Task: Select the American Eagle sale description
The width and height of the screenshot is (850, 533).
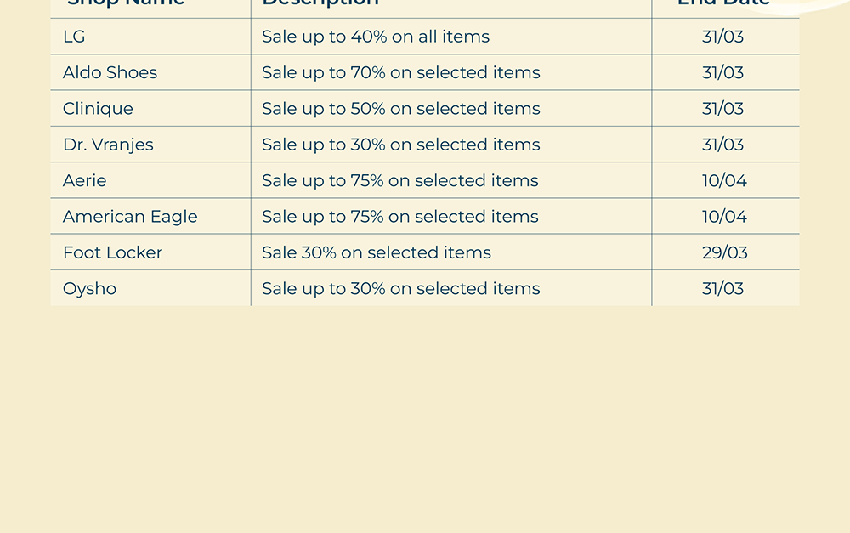Action: (x=399, y=217)
